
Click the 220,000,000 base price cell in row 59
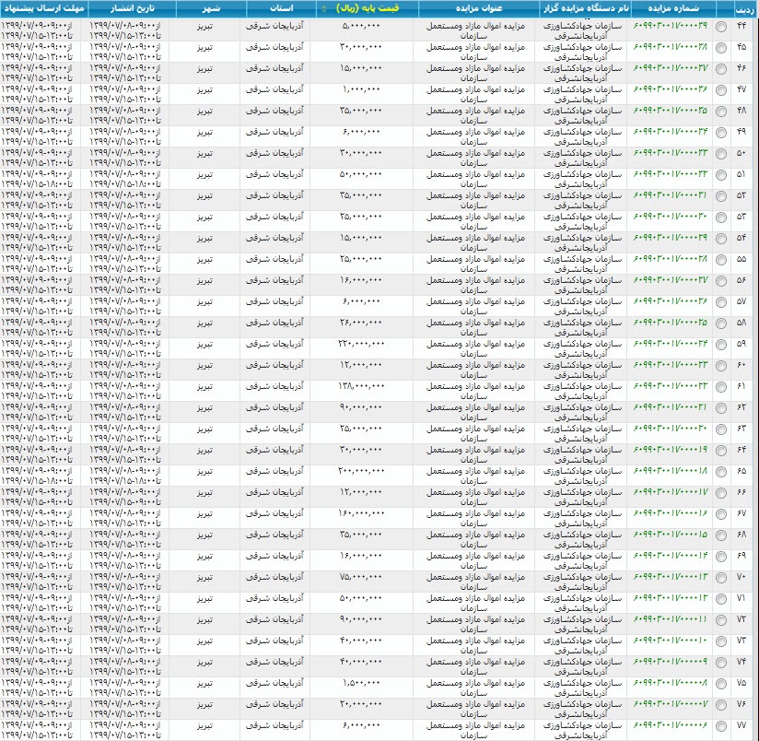361,344
